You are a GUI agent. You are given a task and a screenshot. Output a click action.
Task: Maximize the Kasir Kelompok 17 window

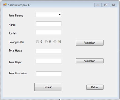pyautogui.click(x=106, y=5)
